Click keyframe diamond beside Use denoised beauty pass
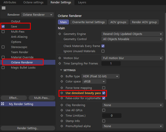The width and height of the screenshot is (166, 132). [62, 93]
